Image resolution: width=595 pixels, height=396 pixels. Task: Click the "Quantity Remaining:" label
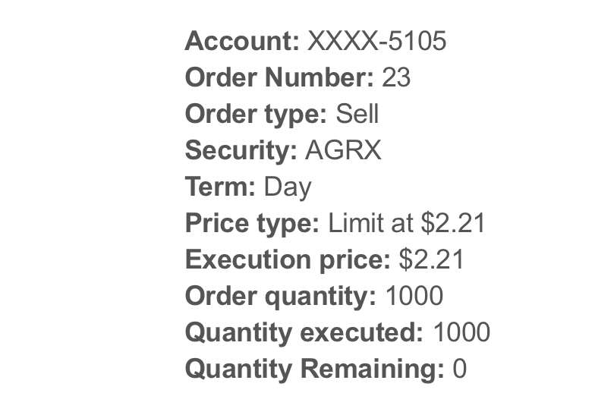(314, 369)
